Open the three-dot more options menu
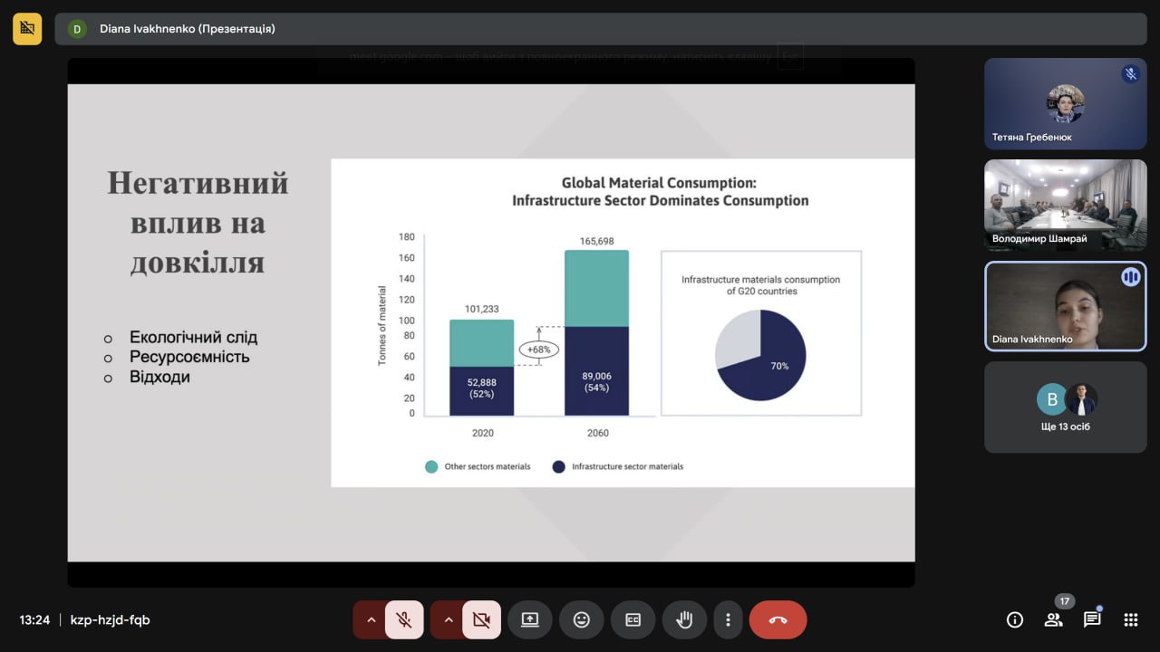The image size is (1160, 652). (x=728, y=620)
